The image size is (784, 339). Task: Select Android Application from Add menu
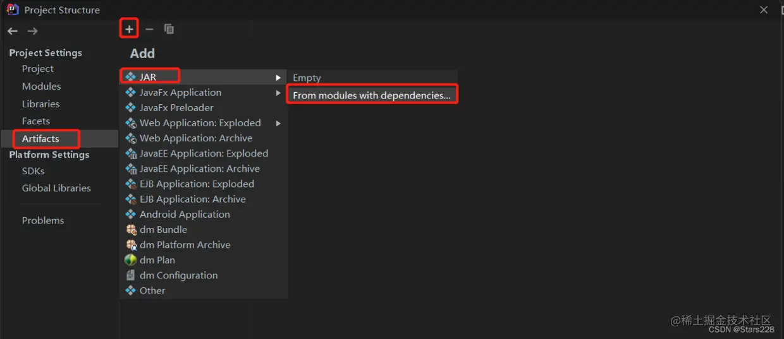[x=185, y=215]
